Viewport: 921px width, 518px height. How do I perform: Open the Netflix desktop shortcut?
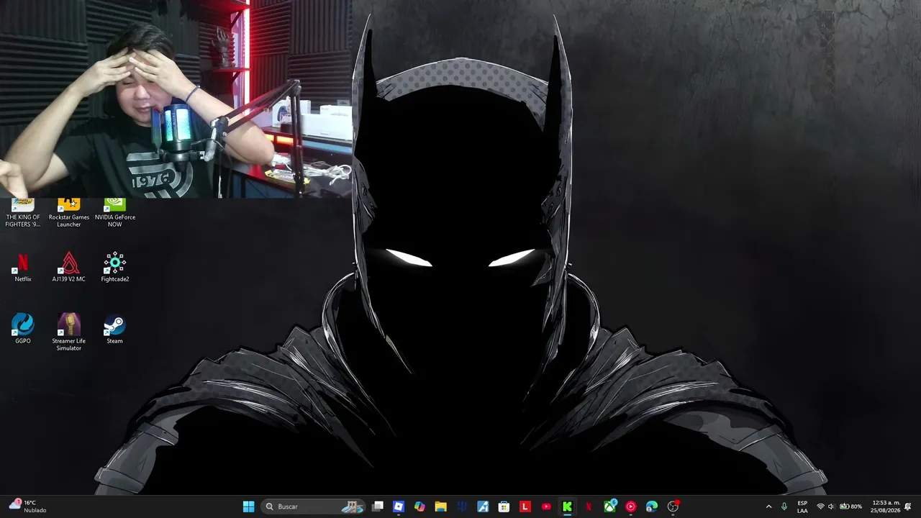tap(23, 267)
